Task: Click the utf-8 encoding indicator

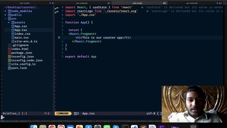Action: tap(151, 113)
